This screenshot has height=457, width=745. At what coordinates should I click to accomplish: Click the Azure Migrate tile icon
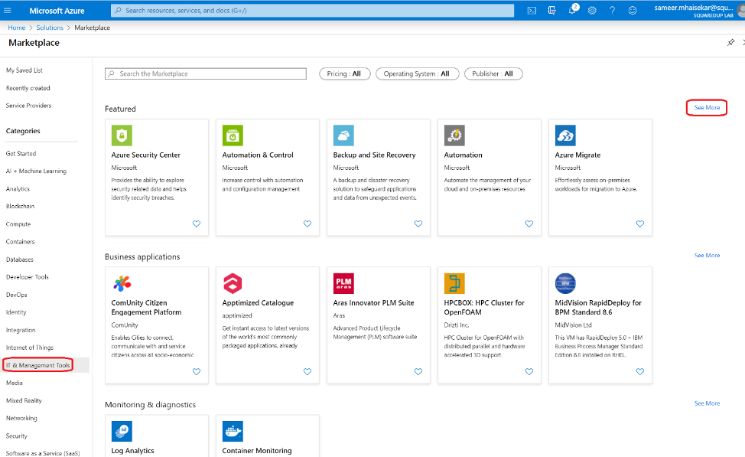click(x=565, y=135)
